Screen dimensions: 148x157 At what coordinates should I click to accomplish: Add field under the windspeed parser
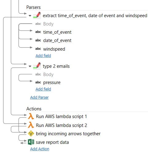pos(43,56)
